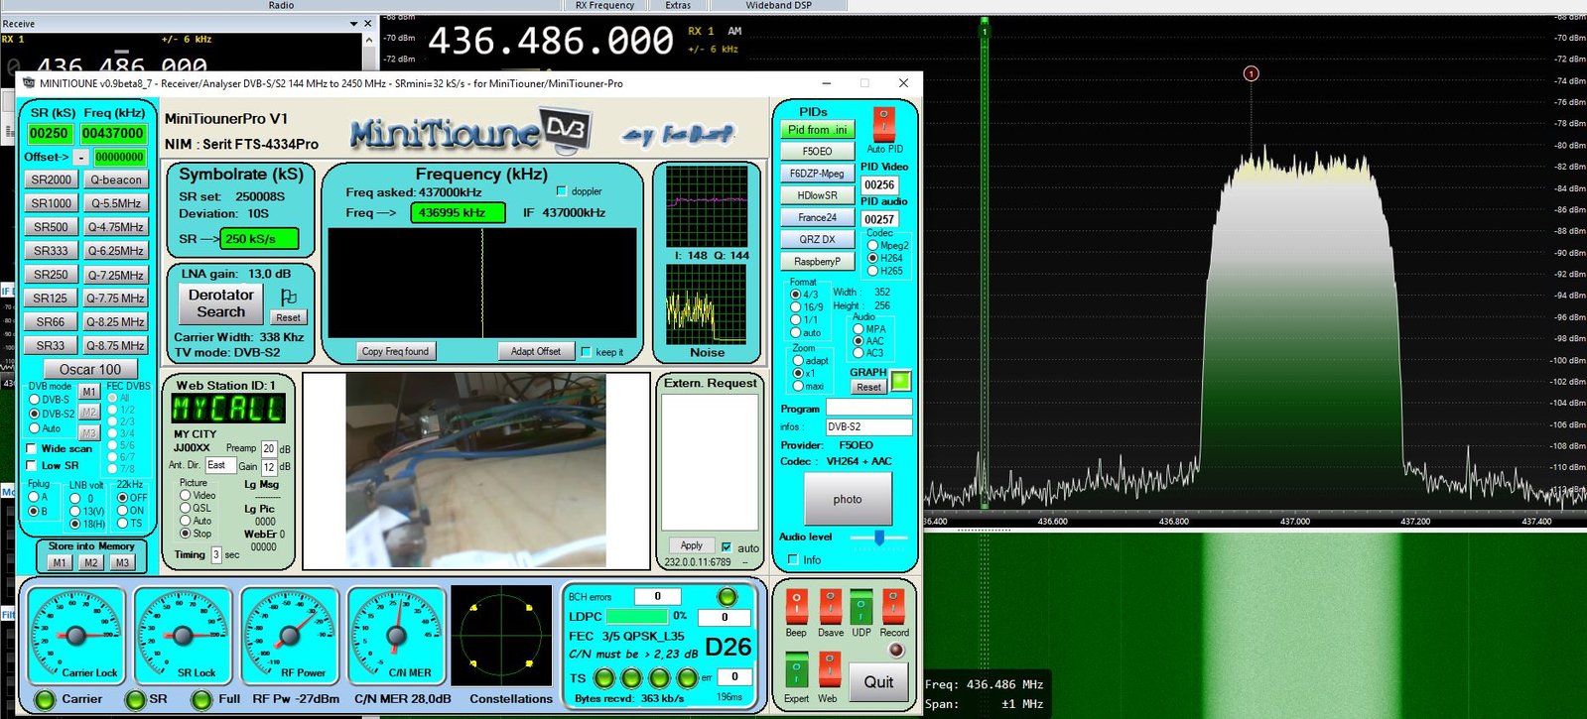The image size is (1587, 719).
Task: Click M2 in Store into Memory
Action: pyautogui.click(x=90, y=562)
